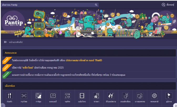The width and height of the screenshot is (177, 107).
Task: Focus the ค้นหาบน Pantip search field
Action: coord(47,5)
